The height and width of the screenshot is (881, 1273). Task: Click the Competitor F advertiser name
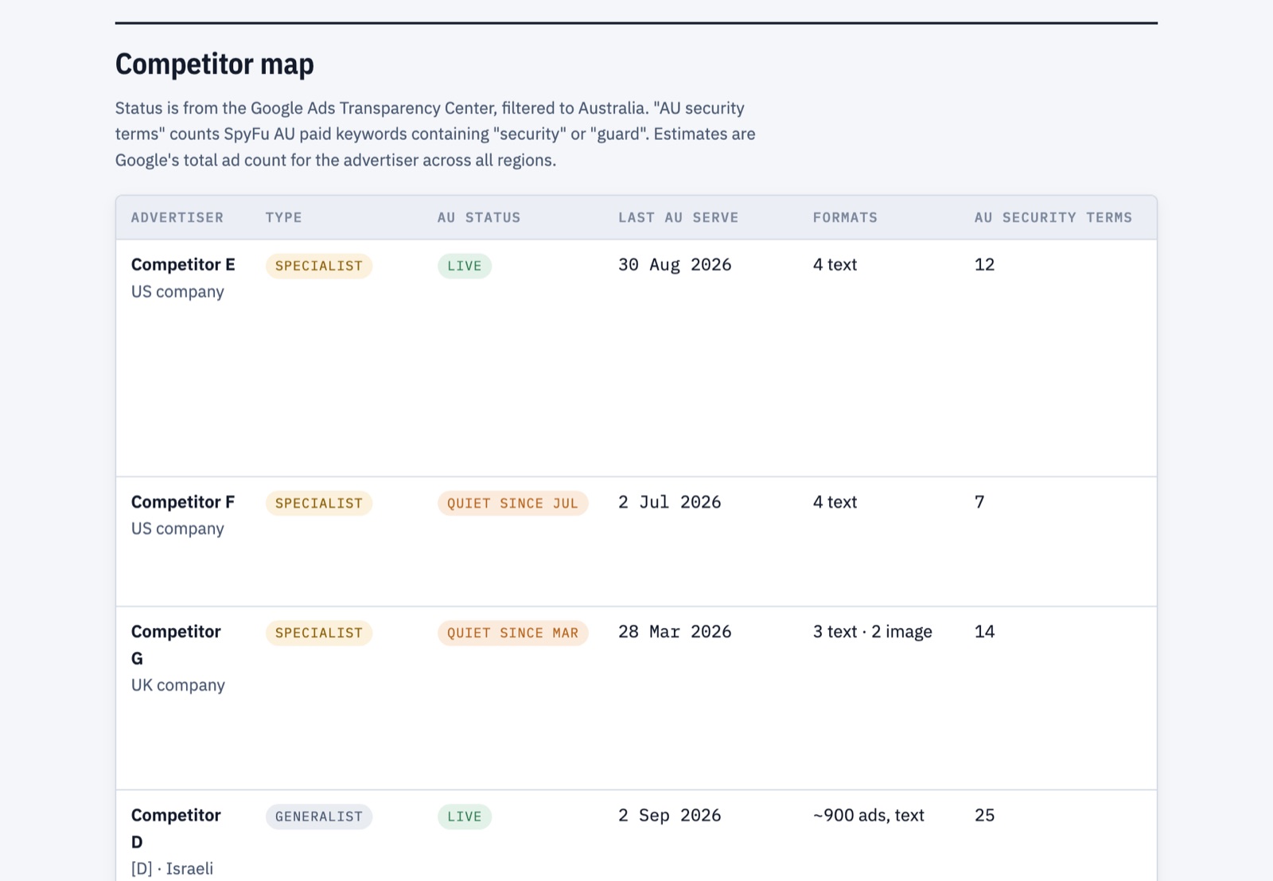(x=183, y=502)
